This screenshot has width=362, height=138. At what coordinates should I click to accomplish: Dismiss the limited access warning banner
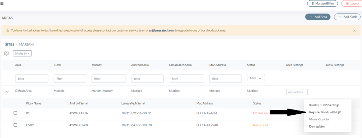(x=354, y=31)
